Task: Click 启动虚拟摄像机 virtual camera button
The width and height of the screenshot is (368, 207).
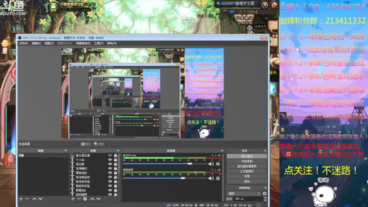Action: pyautogui.click(x=247, y=166)
